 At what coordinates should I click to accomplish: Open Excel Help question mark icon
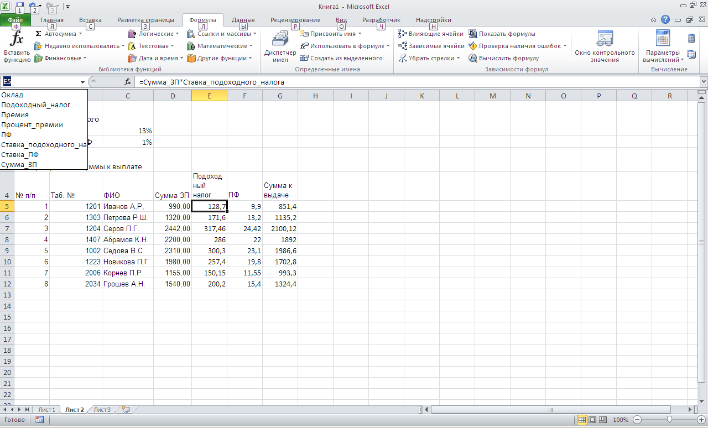point(665,19)
